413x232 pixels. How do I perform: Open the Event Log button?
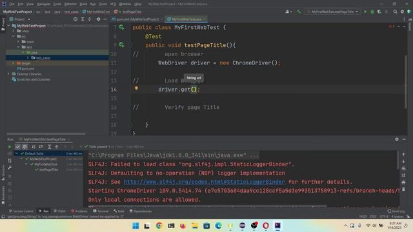(396, 211)
